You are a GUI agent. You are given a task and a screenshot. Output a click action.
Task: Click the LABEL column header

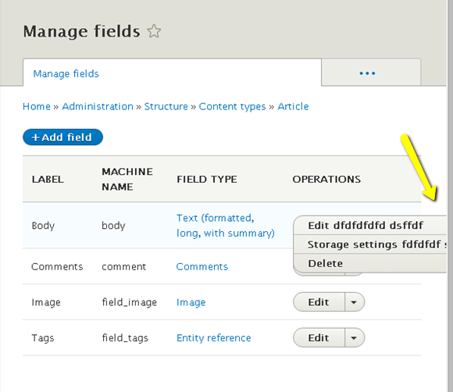point(48,179)
